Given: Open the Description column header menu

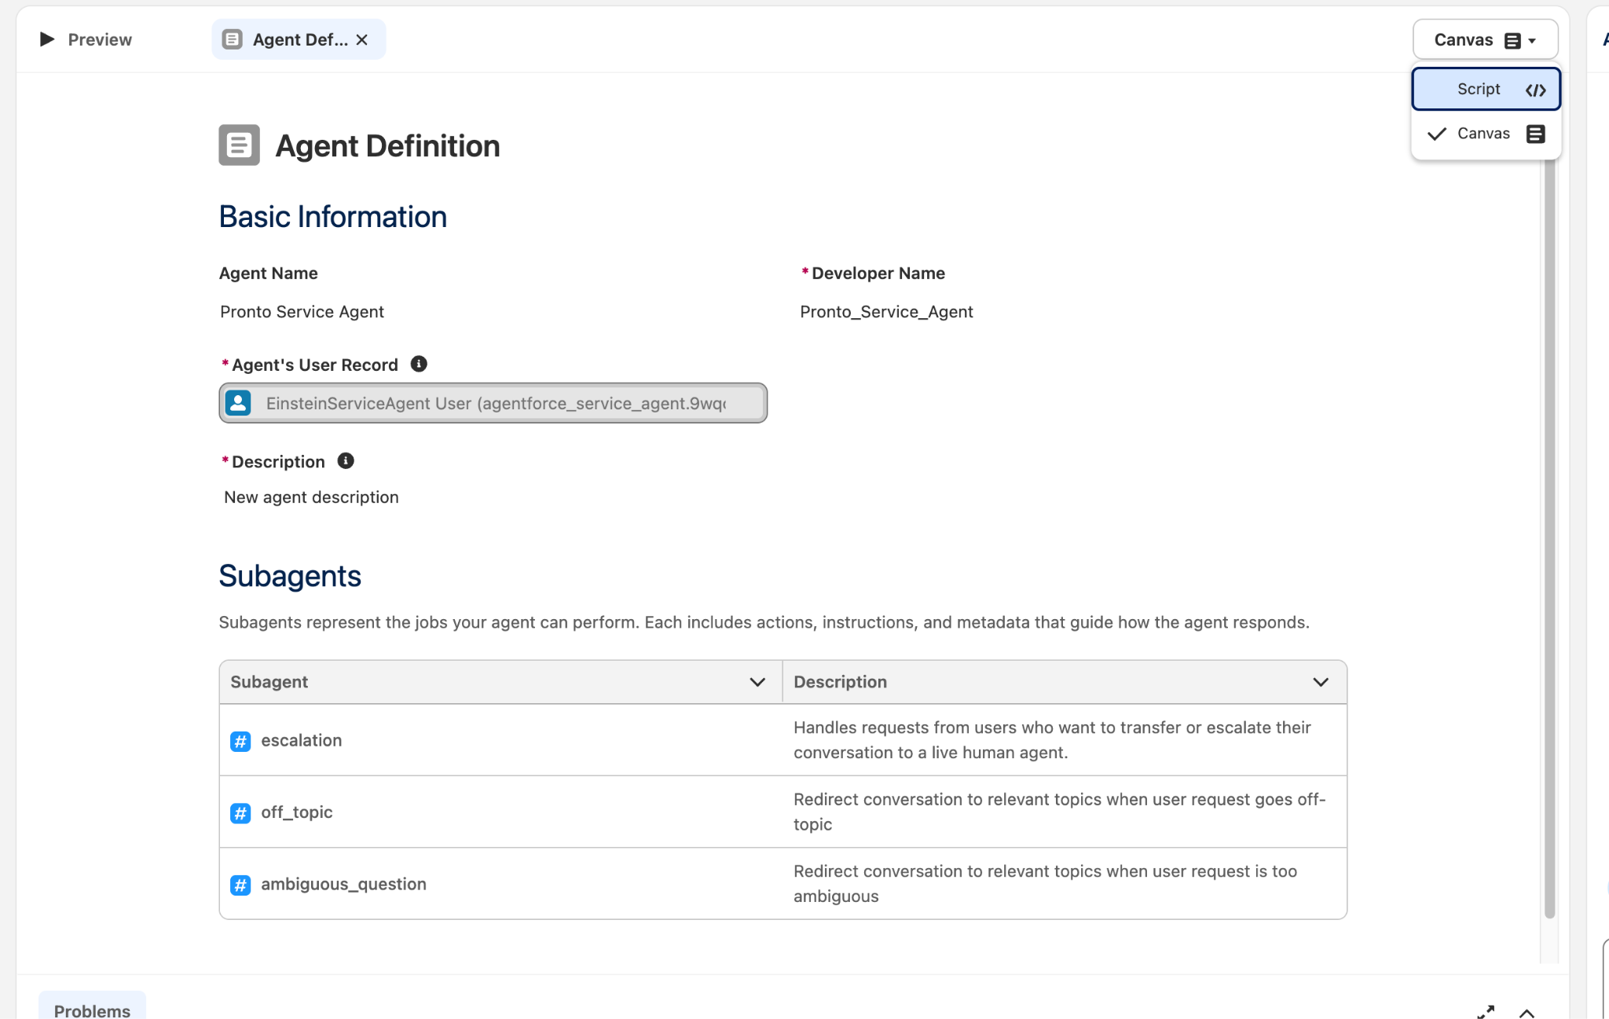Looking at the screenshot, I should (1321, 682).
